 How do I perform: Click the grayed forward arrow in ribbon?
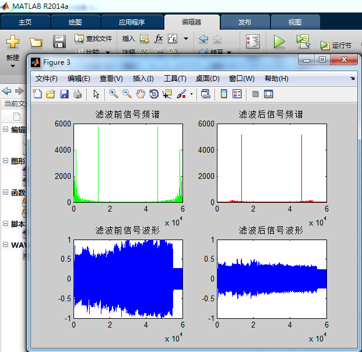(x=217, y=39)
